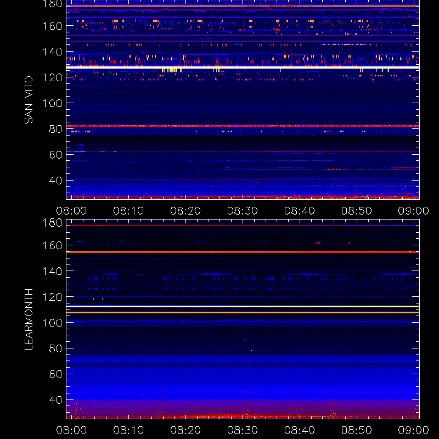
Task: Pick the 140 tick label on Learmonth axis
Action: (52, 271)
